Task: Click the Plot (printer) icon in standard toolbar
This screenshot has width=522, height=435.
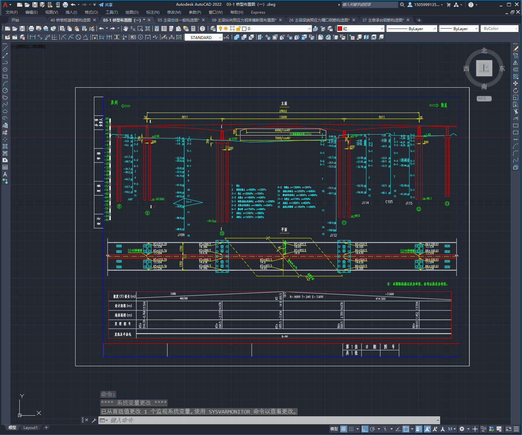Action: click(x=31, y=29)
